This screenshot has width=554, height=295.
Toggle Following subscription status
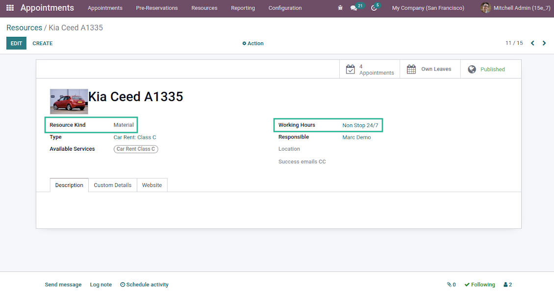479,285
